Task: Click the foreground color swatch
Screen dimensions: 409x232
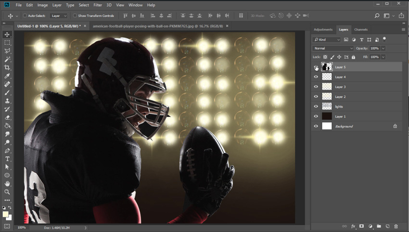Action: [5, 214]
